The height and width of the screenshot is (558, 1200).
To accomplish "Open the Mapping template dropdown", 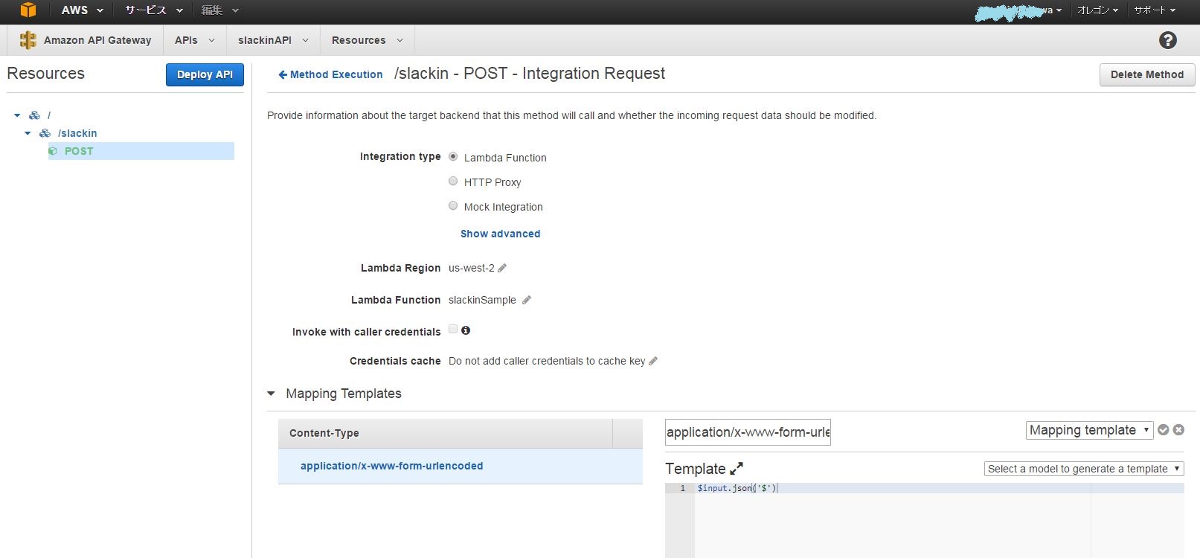I will point(1089,430).
